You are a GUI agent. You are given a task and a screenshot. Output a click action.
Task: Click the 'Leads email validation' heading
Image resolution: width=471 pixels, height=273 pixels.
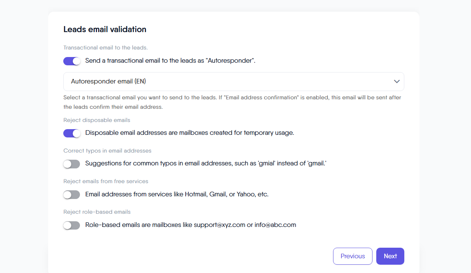coord(105,29)
